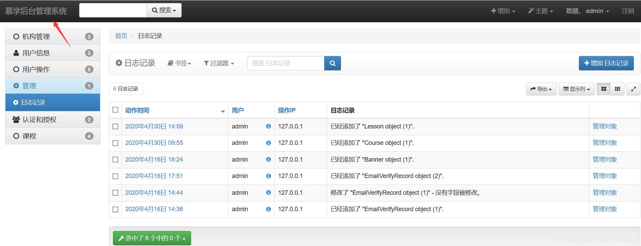Open the 选中了 6 个中的 0 个 actions button
This screenshot has width=641, height=246.
[152, 238]
